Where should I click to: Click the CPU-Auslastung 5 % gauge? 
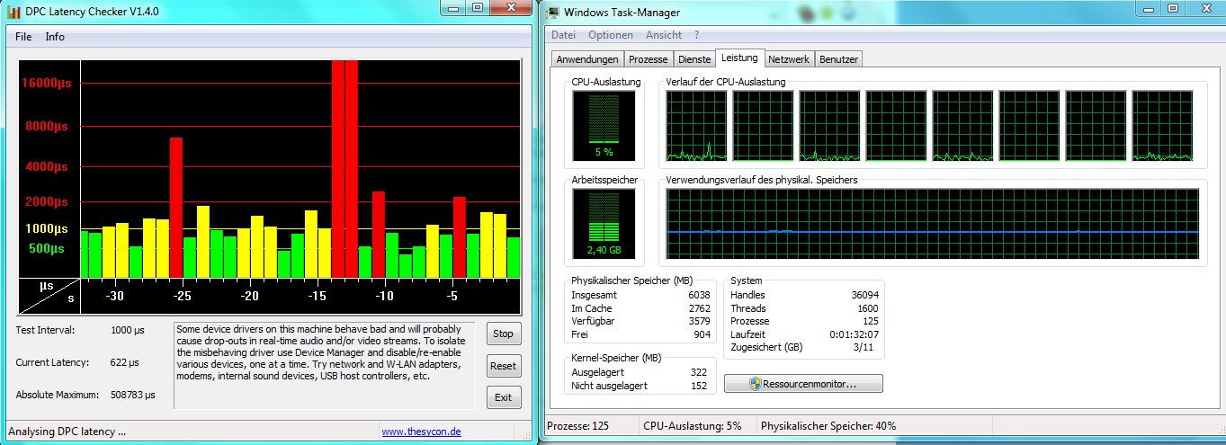tap(604, 126)
